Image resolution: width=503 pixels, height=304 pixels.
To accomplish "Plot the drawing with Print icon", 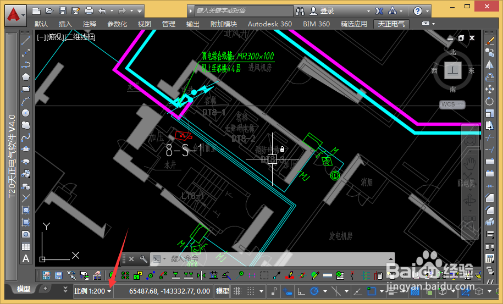I will [x=89, y=11].
